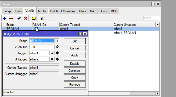This screenshot has width=176, height=97.
Task: Click the Tagged add/remove stepper arrows
Action: pyautogui.click(x=57, y=53)
